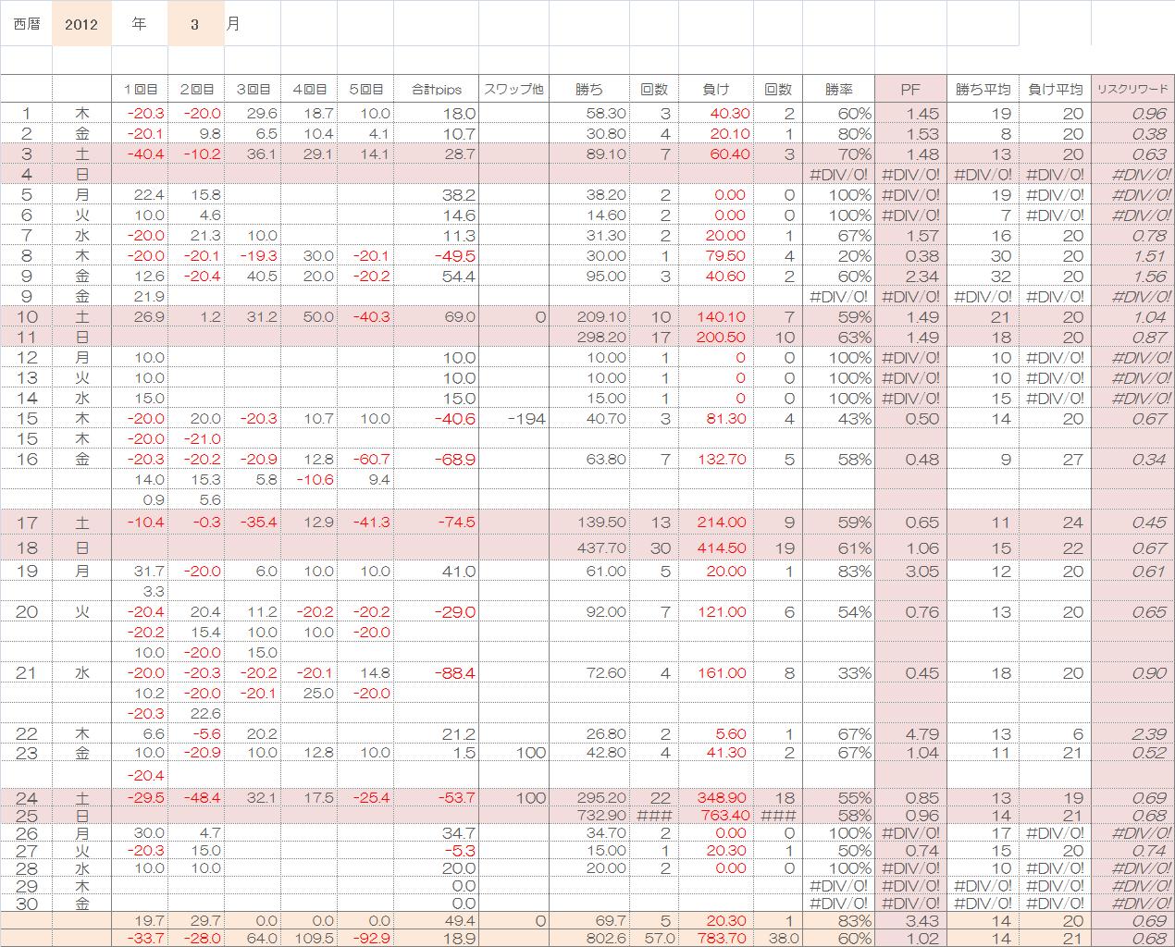Click the 3回目 column header

253,90
